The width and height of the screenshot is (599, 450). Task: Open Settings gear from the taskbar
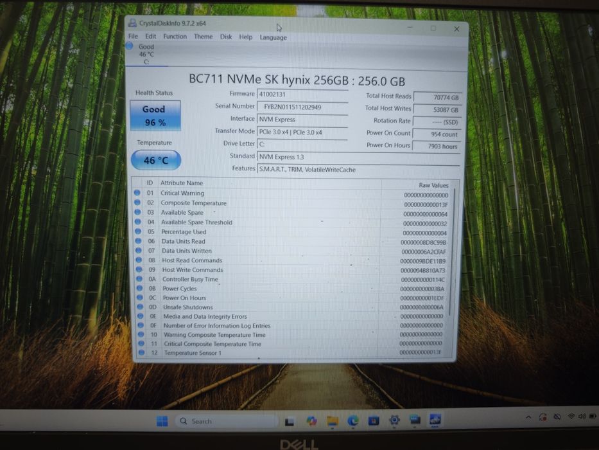(394, 420)
